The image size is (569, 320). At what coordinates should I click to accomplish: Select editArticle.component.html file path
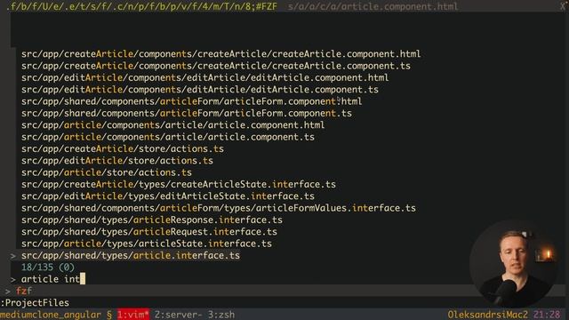click(x=204, y=77)
